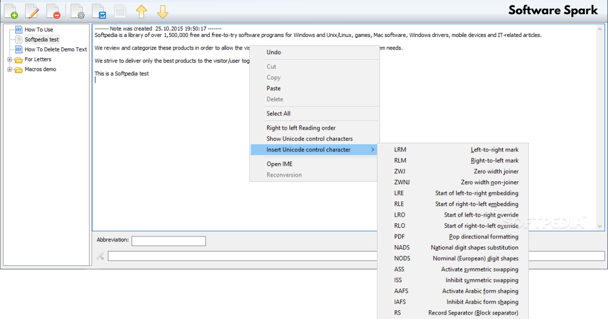The height and width of the screenshot is (319, 608).
Task: Insert NADS National digit shapes substitution
Action: (x=453, y=248)
